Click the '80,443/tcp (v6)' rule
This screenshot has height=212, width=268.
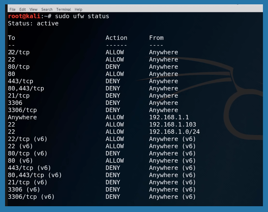(35, 175)
